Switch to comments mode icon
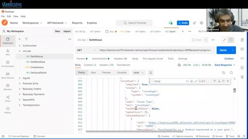248x139 pixels. (231, 40)
